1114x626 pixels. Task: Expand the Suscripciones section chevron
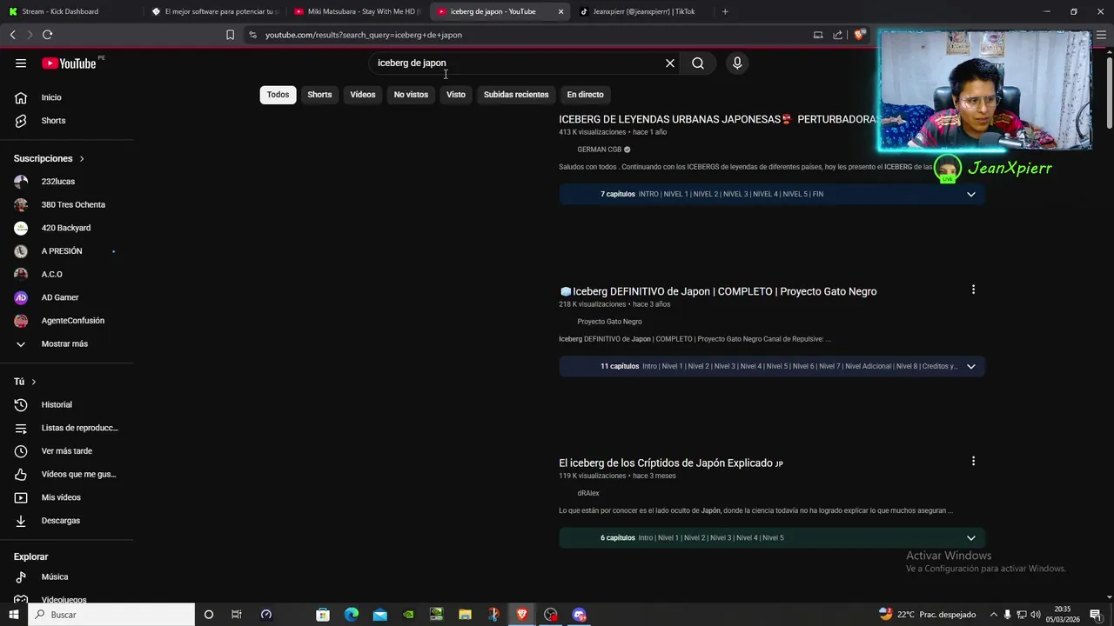82,159
